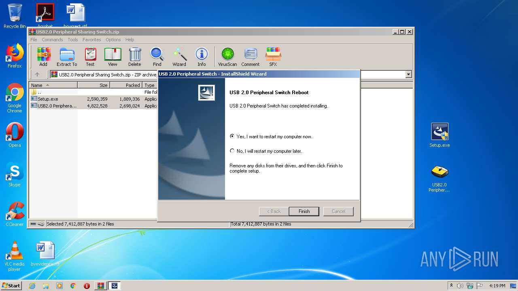Viewport: 518px width, 291px height.
Task: Run the Test archive icon
Action: pos(90,57)
